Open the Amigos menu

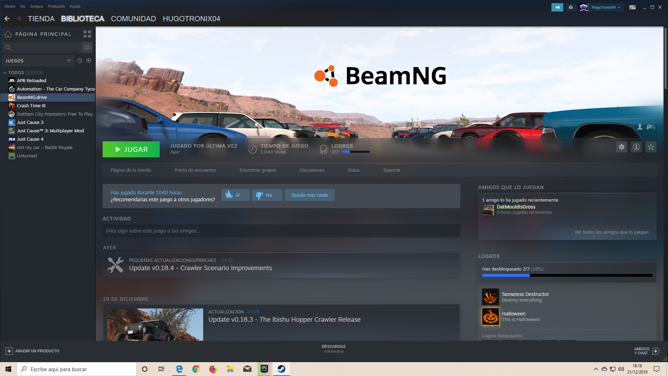[x=37, y=6]
